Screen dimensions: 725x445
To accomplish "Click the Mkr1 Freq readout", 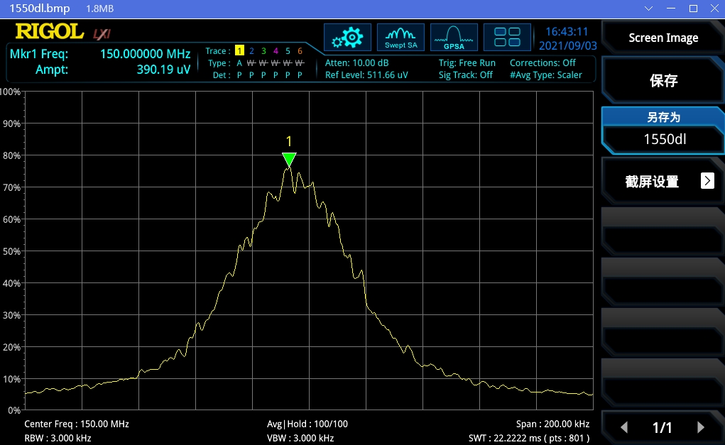I will click(x=99, y=54).
